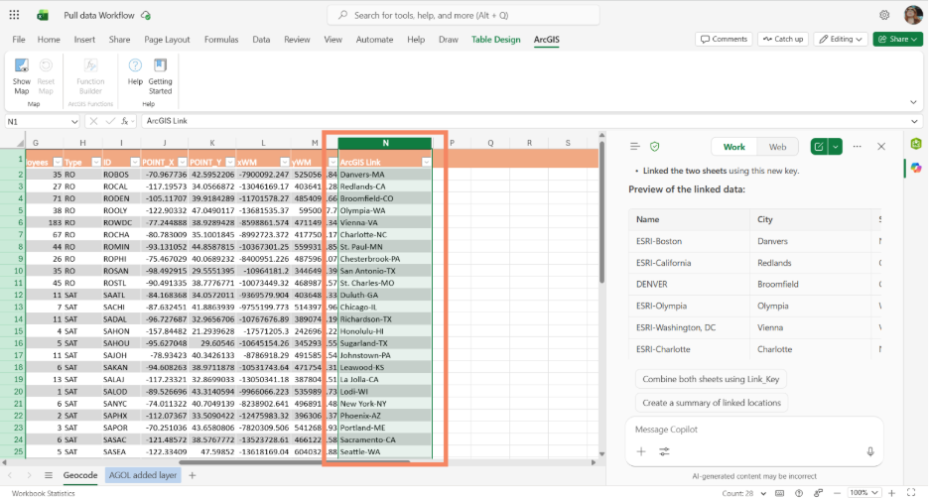Screen dimensions: 929x498
Task: Switch to the Formulas tab
Action: click(x=221, y=39)
